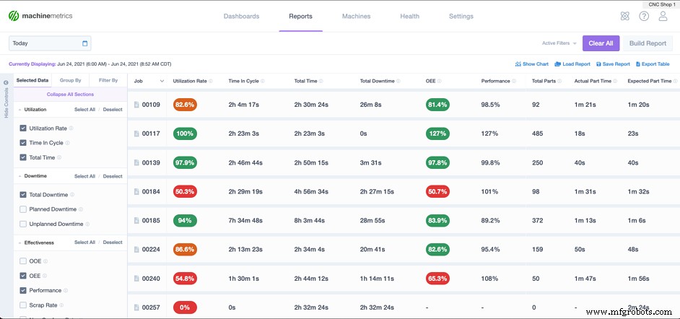
Task: Click the atom-shaped icon in header
Action: coord(624,17)
